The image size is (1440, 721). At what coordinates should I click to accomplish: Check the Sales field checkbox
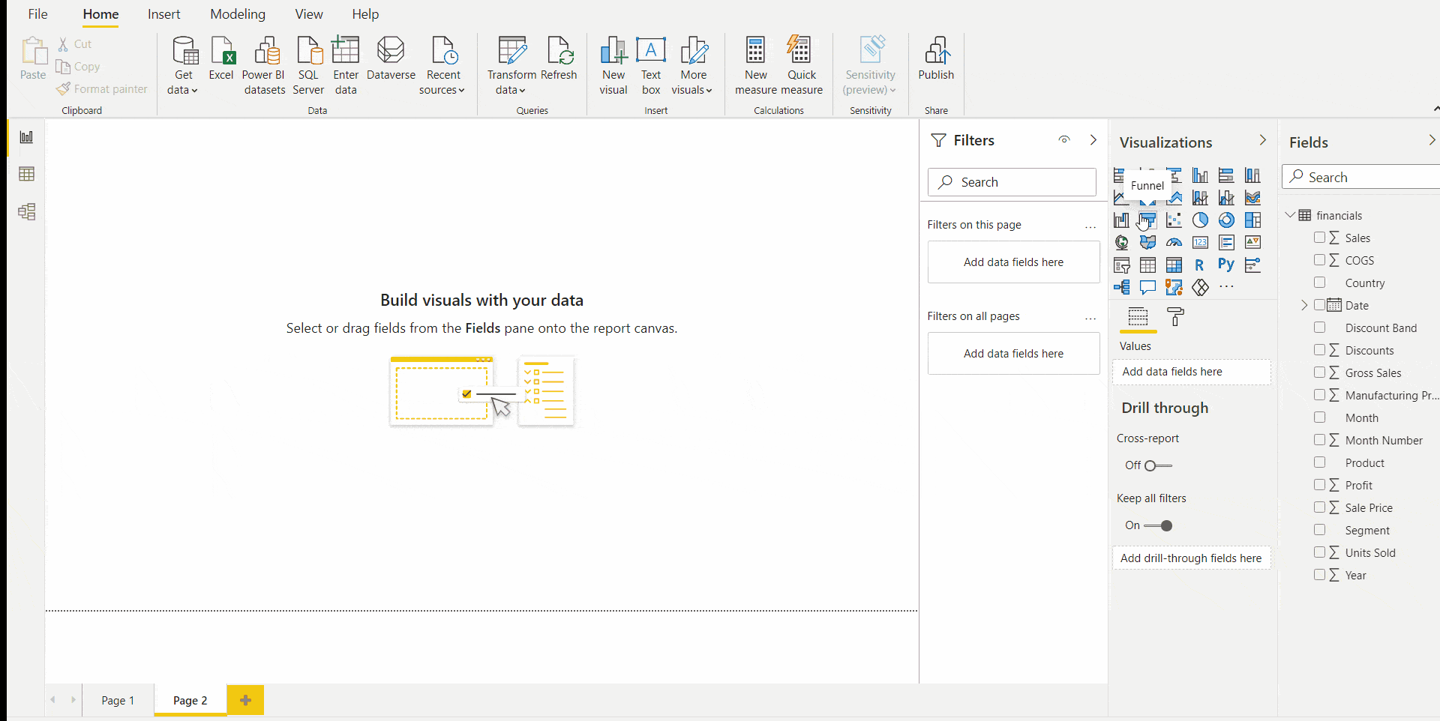1320,238
